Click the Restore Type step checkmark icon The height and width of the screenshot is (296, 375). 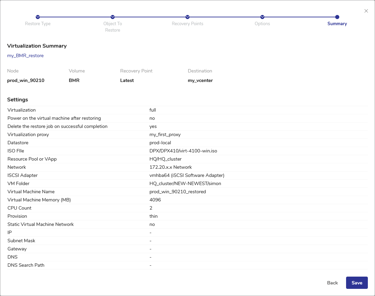coord(38,17)
